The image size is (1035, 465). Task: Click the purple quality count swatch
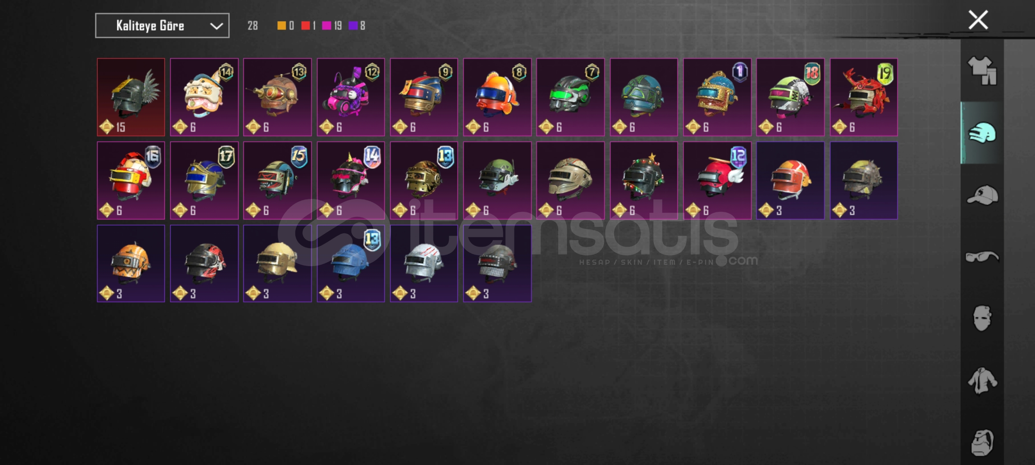click(353, 26)
